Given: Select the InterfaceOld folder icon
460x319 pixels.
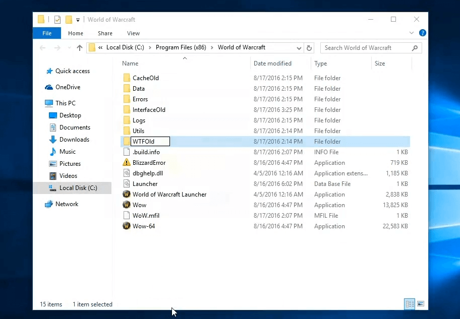Looking at the screenshot, I should tap(127, 110).
